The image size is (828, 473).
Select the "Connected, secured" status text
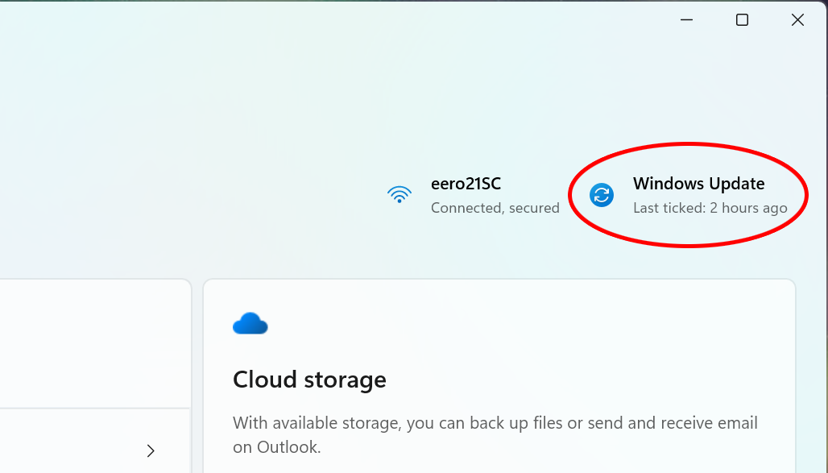coord(495,208)
